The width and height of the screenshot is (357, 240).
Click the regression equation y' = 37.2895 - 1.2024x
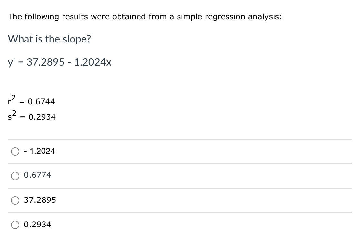pos(59,62)
